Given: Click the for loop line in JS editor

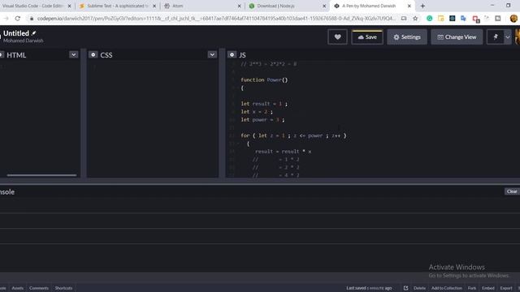Looking at the screenshot, I should pyautogui.click(x=293, y=135).
